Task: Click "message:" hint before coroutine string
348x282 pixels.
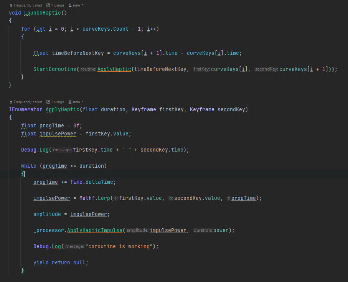Action: point(74,246)
